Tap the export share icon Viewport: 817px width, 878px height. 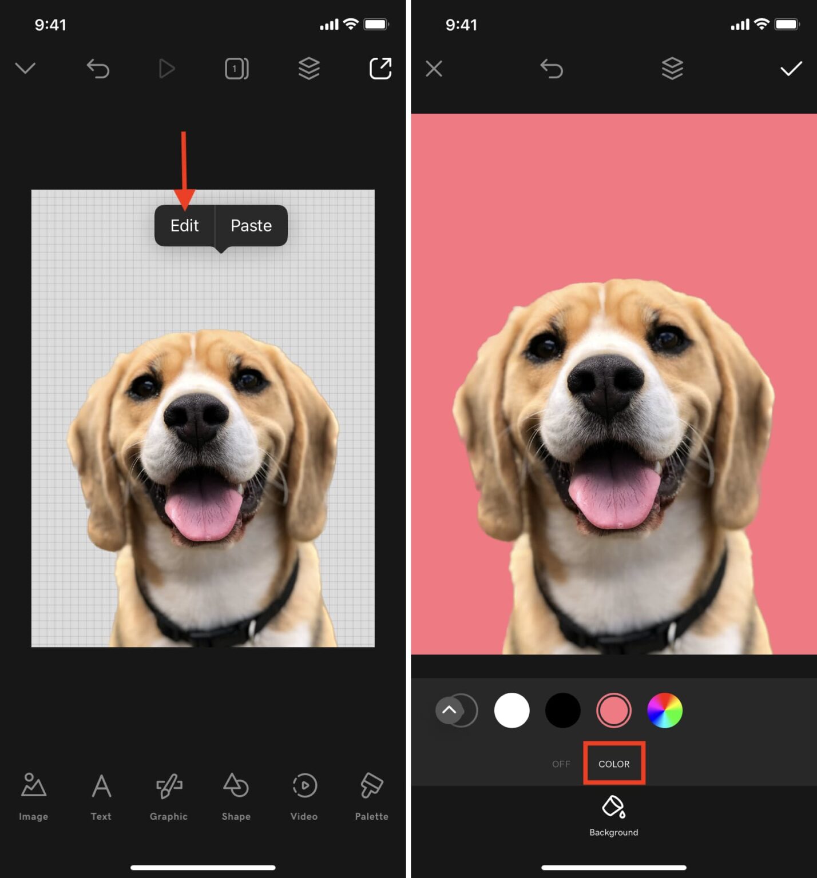pyautogui.click(x=380, y=69)
